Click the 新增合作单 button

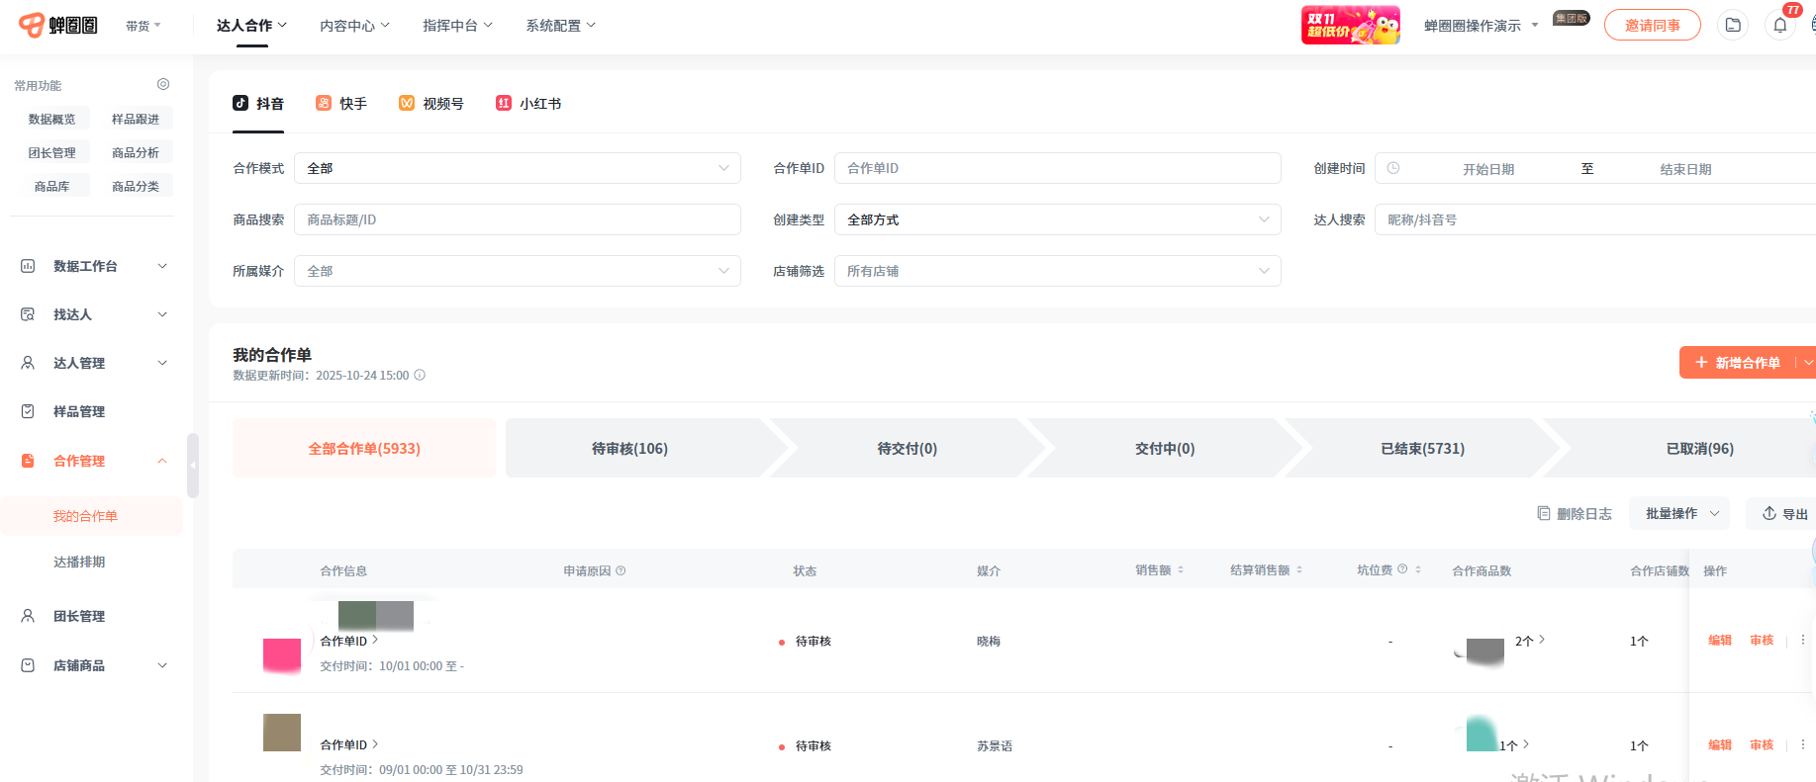[x=1737, y=363]
